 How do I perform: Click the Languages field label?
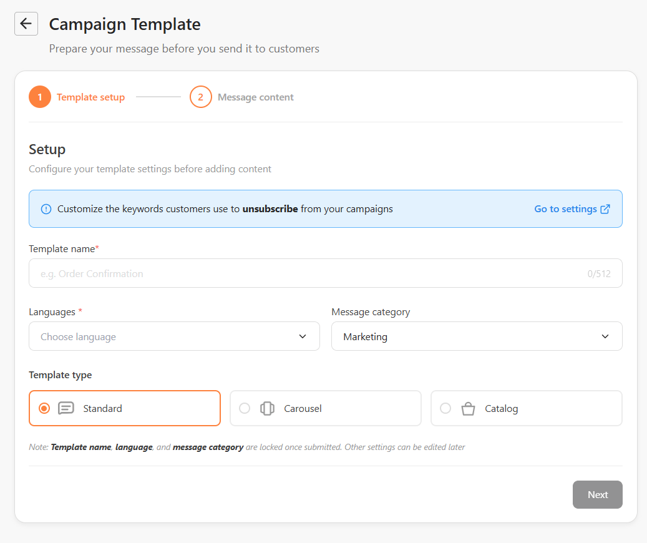click(56, 312)
